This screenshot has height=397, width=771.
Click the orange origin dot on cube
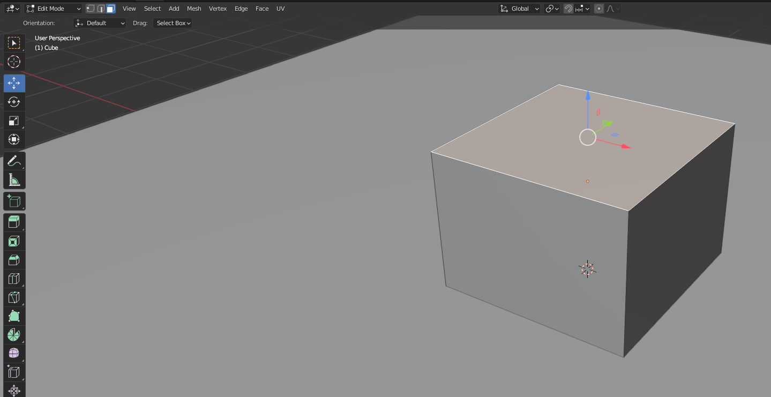pos(588,181)
